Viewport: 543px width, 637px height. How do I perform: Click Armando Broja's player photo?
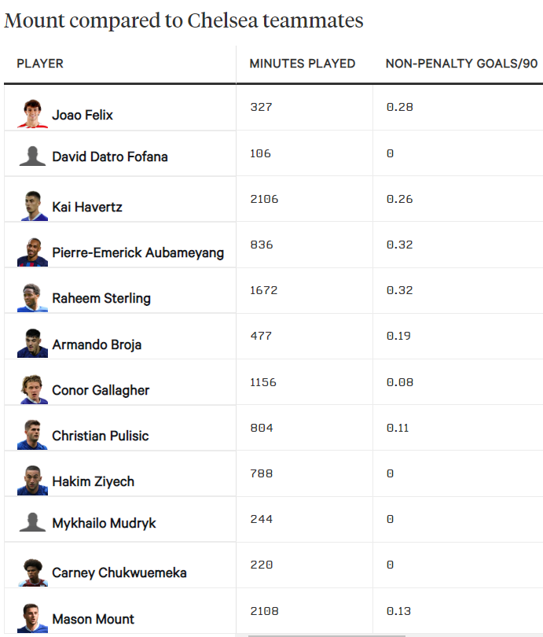point(32,343)
